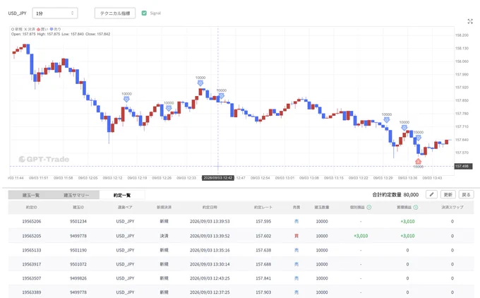The width and height of the screenshot is (480, 298).
Task: Click the sell marker near 12:26
Action: pos(169,108)
